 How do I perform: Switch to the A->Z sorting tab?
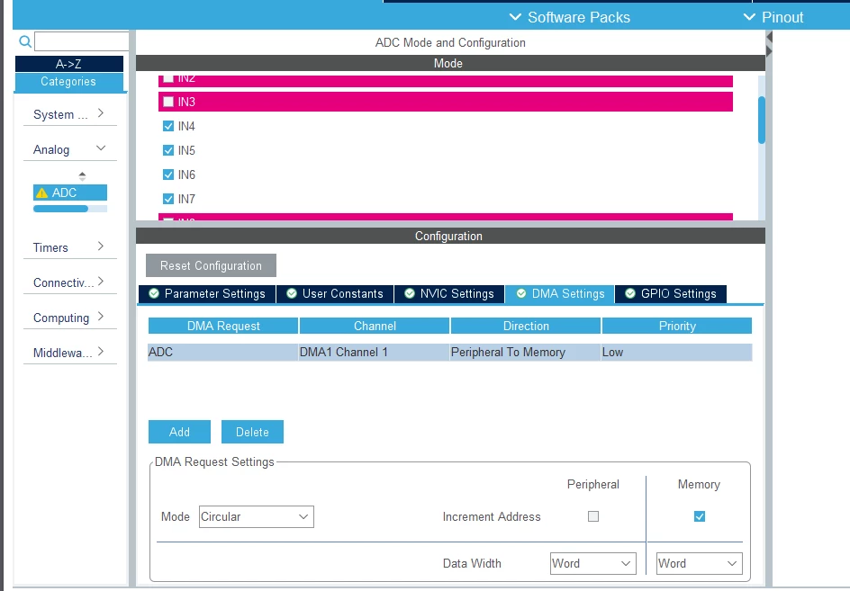tap(68, 64)
